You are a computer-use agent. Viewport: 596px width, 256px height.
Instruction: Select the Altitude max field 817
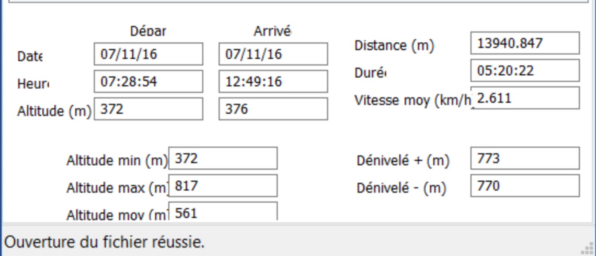click(223, 186)
